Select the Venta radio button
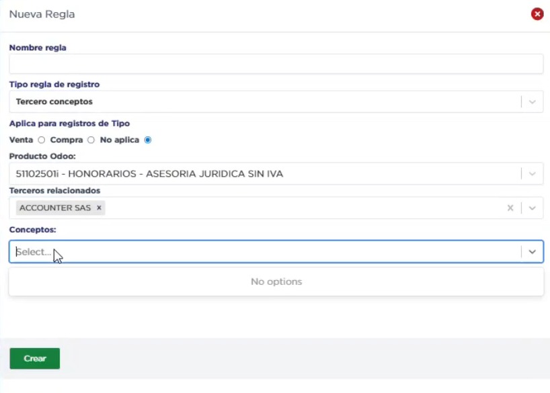 pos(41,140)
